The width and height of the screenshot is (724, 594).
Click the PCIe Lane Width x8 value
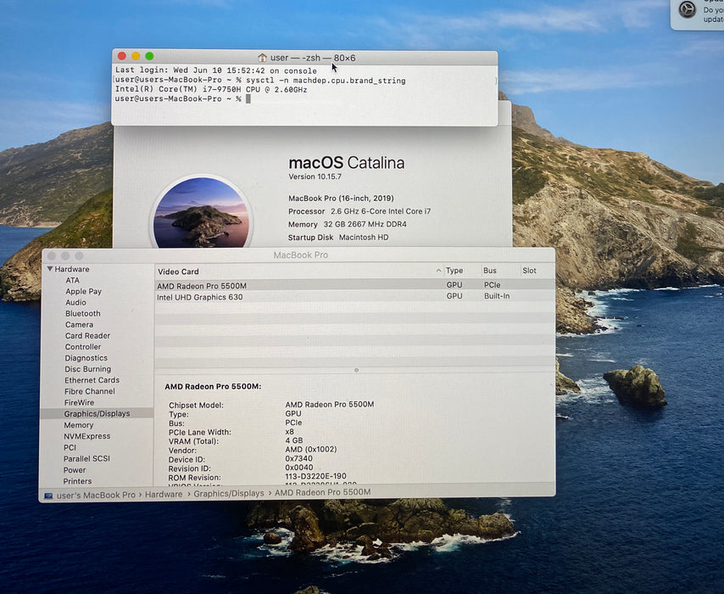[x=289, y=432]
